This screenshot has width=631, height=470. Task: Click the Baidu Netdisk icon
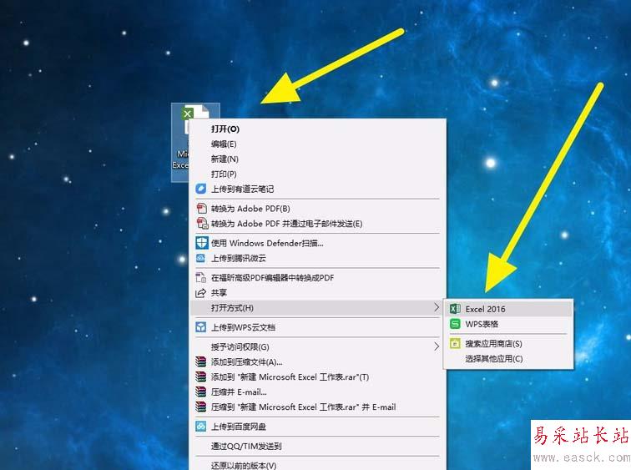tap(201, 426)
